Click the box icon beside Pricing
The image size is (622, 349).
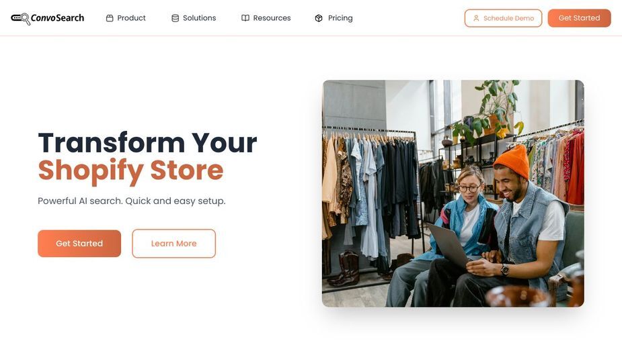pos(319,18)
